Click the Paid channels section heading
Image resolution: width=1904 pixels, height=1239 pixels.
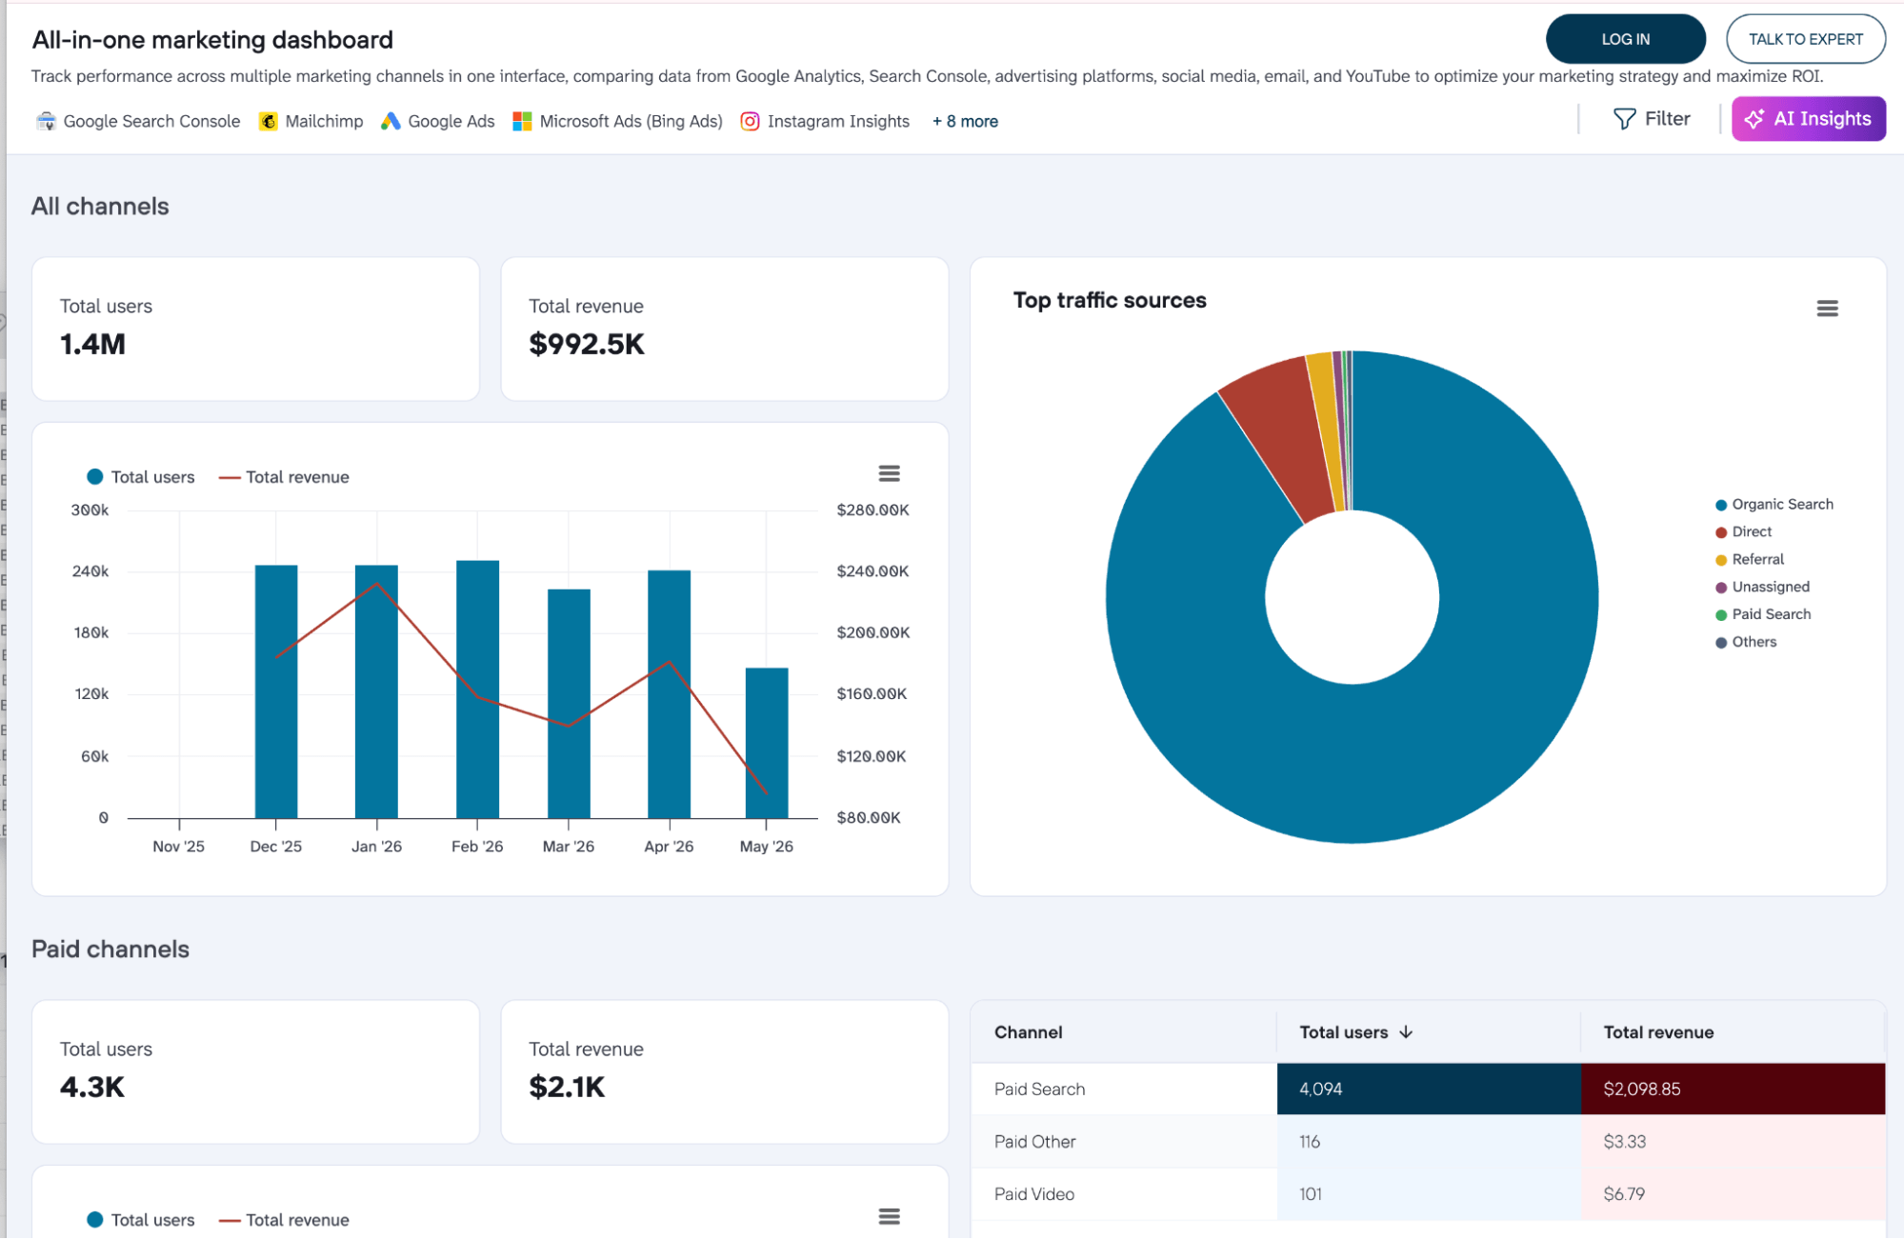pyautogui.click(x=110, y=949)
